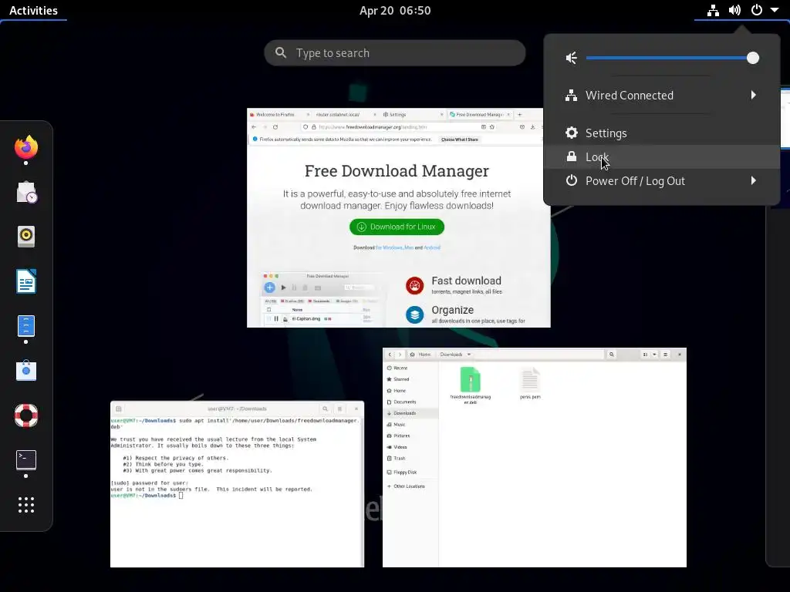Show Applications grid in the dock

(26, 504)
